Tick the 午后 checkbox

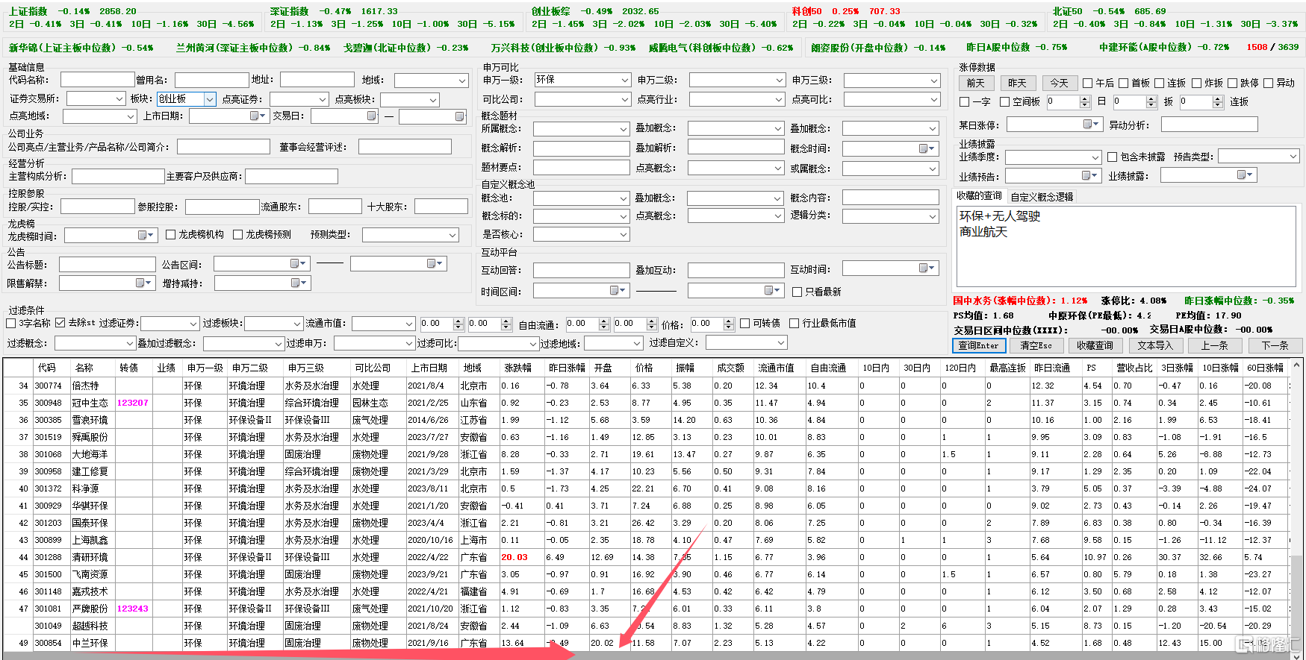[x=1088, y=83]
